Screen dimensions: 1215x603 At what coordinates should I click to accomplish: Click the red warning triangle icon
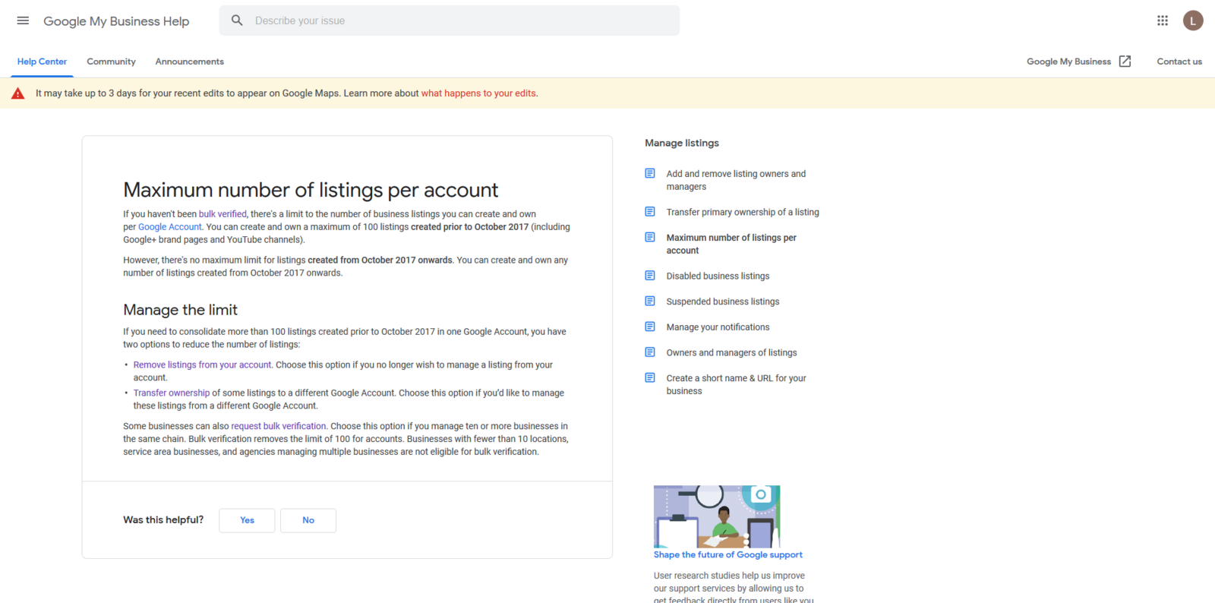click(x=18, y=93)
